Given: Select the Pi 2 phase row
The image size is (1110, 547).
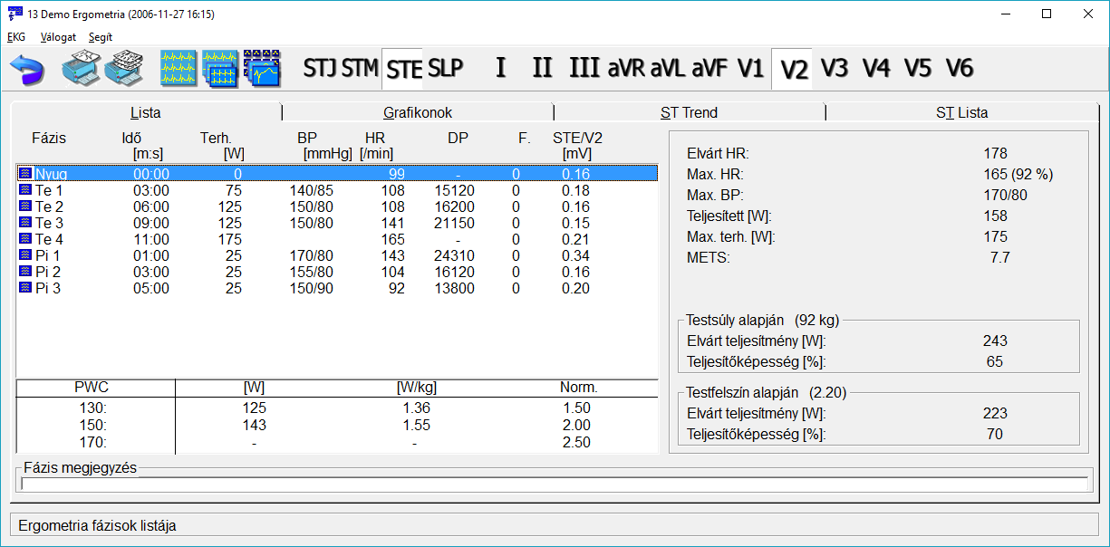Looking at the screenshot, I should pyautogui.click(x=337, y=272).
